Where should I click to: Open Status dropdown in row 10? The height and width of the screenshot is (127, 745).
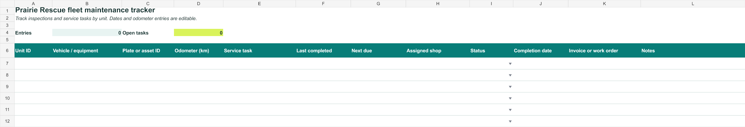510,98
